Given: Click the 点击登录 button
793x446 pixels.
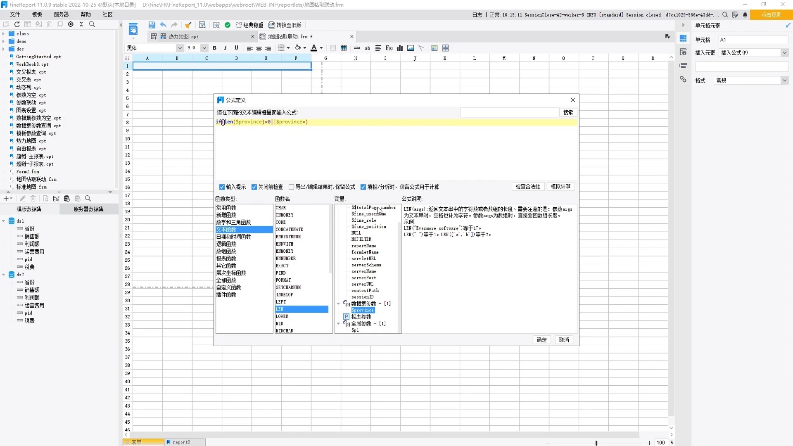Looking at the screenshot, I should coord(771,14).
